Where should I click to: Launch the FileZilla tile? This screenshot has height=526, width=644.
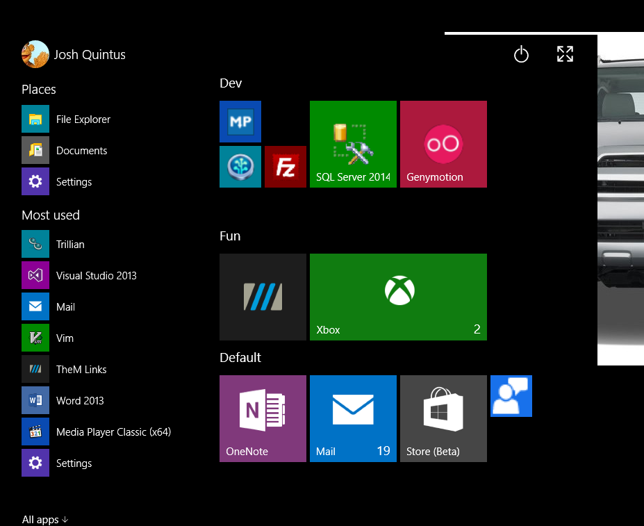point(286,167)
